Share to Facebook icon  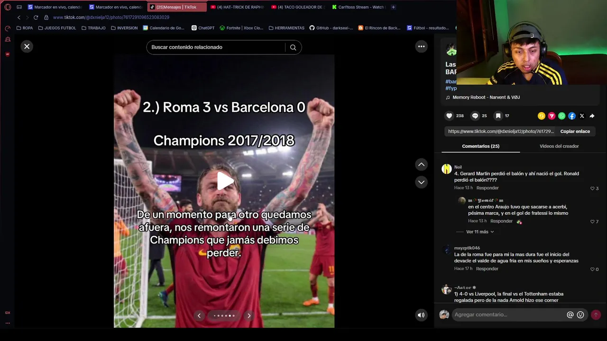(572, 116)
